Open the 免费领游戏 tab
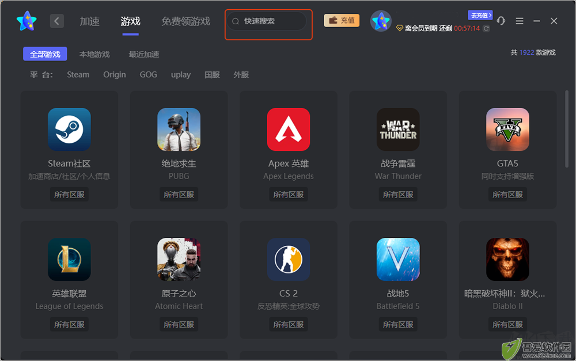Image resolution: width=576 pixels, height=361 pixels. (x=186, y=21)
